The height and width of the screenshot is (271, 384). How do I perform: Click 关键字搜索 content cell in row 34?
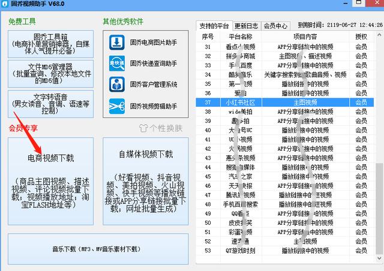(x=305, y=75)
